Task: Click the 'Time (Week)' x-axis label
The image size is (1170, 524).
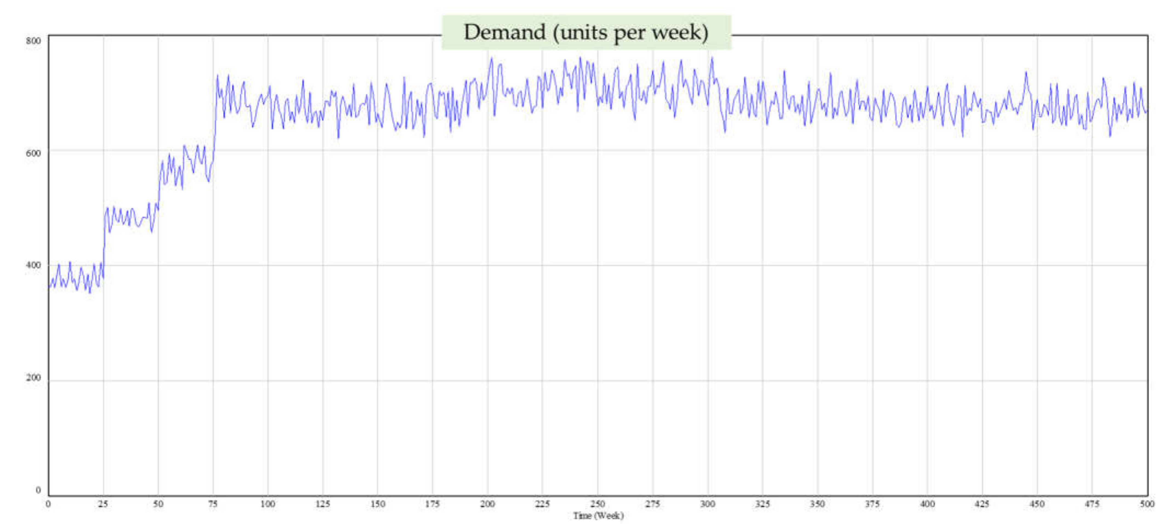Action: coord(598,516)
